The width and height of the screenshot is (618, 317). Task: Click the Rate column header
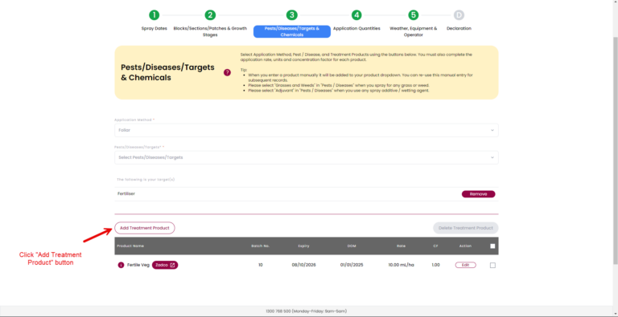click(x=402, y=246)
